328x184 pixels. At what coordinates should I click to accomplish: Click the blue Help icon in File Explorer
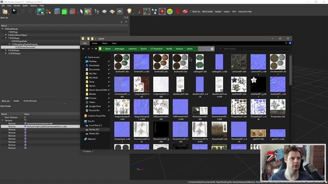(290, 43)
